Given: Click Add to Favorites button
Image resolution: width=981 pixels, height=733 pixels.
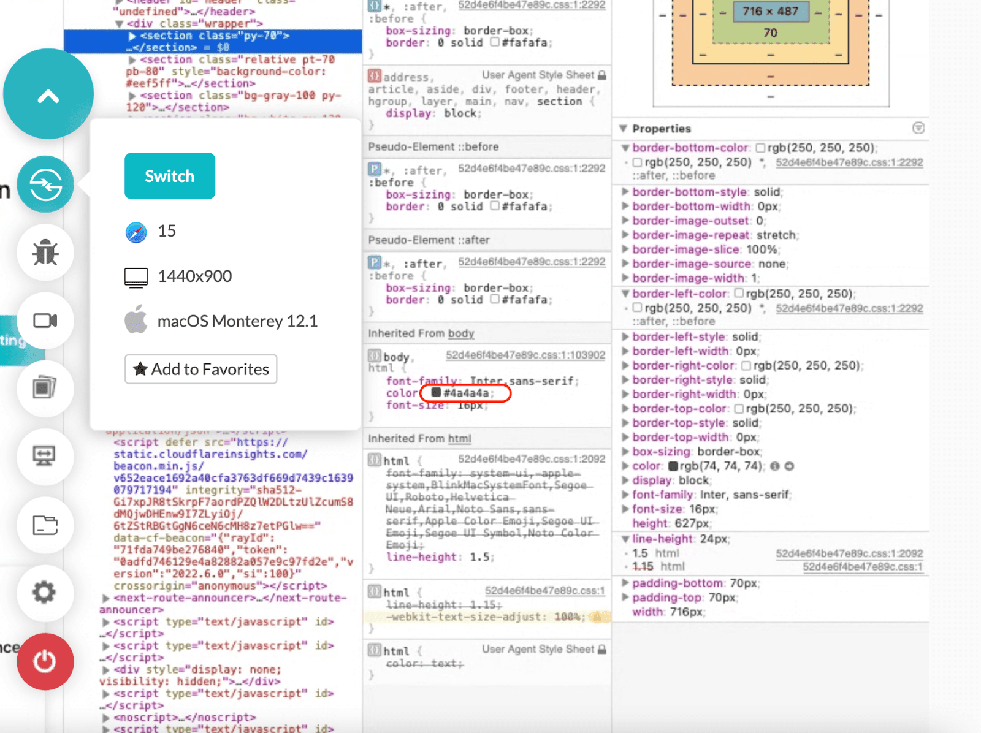Looking at the screenshot, I should click(201, 369).
